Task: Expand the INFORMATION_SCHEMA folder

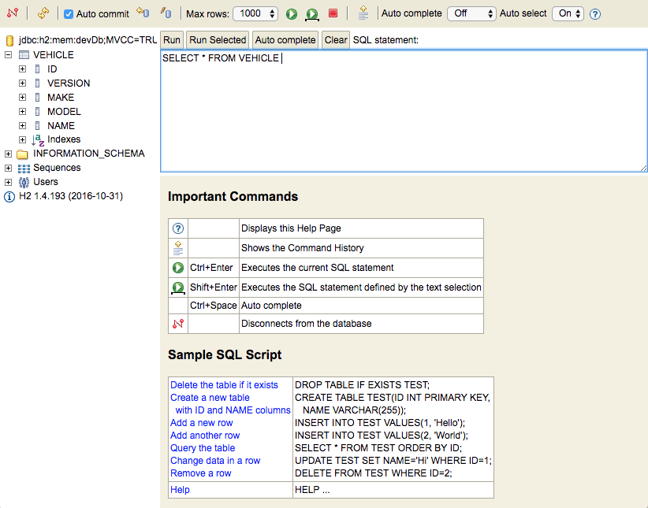Action: point(8,154)
